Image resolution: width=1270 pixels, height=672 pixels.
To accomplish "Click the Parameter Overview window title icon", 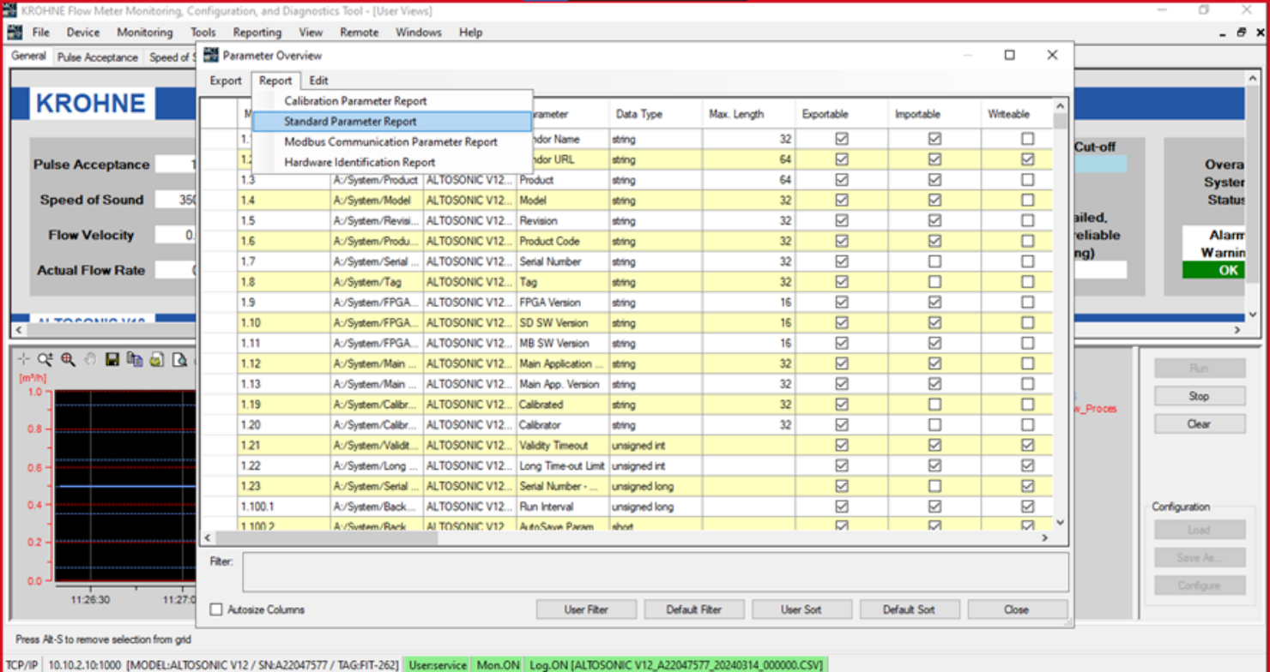I will click(211, 56).
